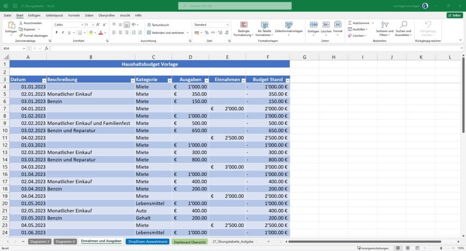Toggle underline formatting U

[x=69, y=32]
